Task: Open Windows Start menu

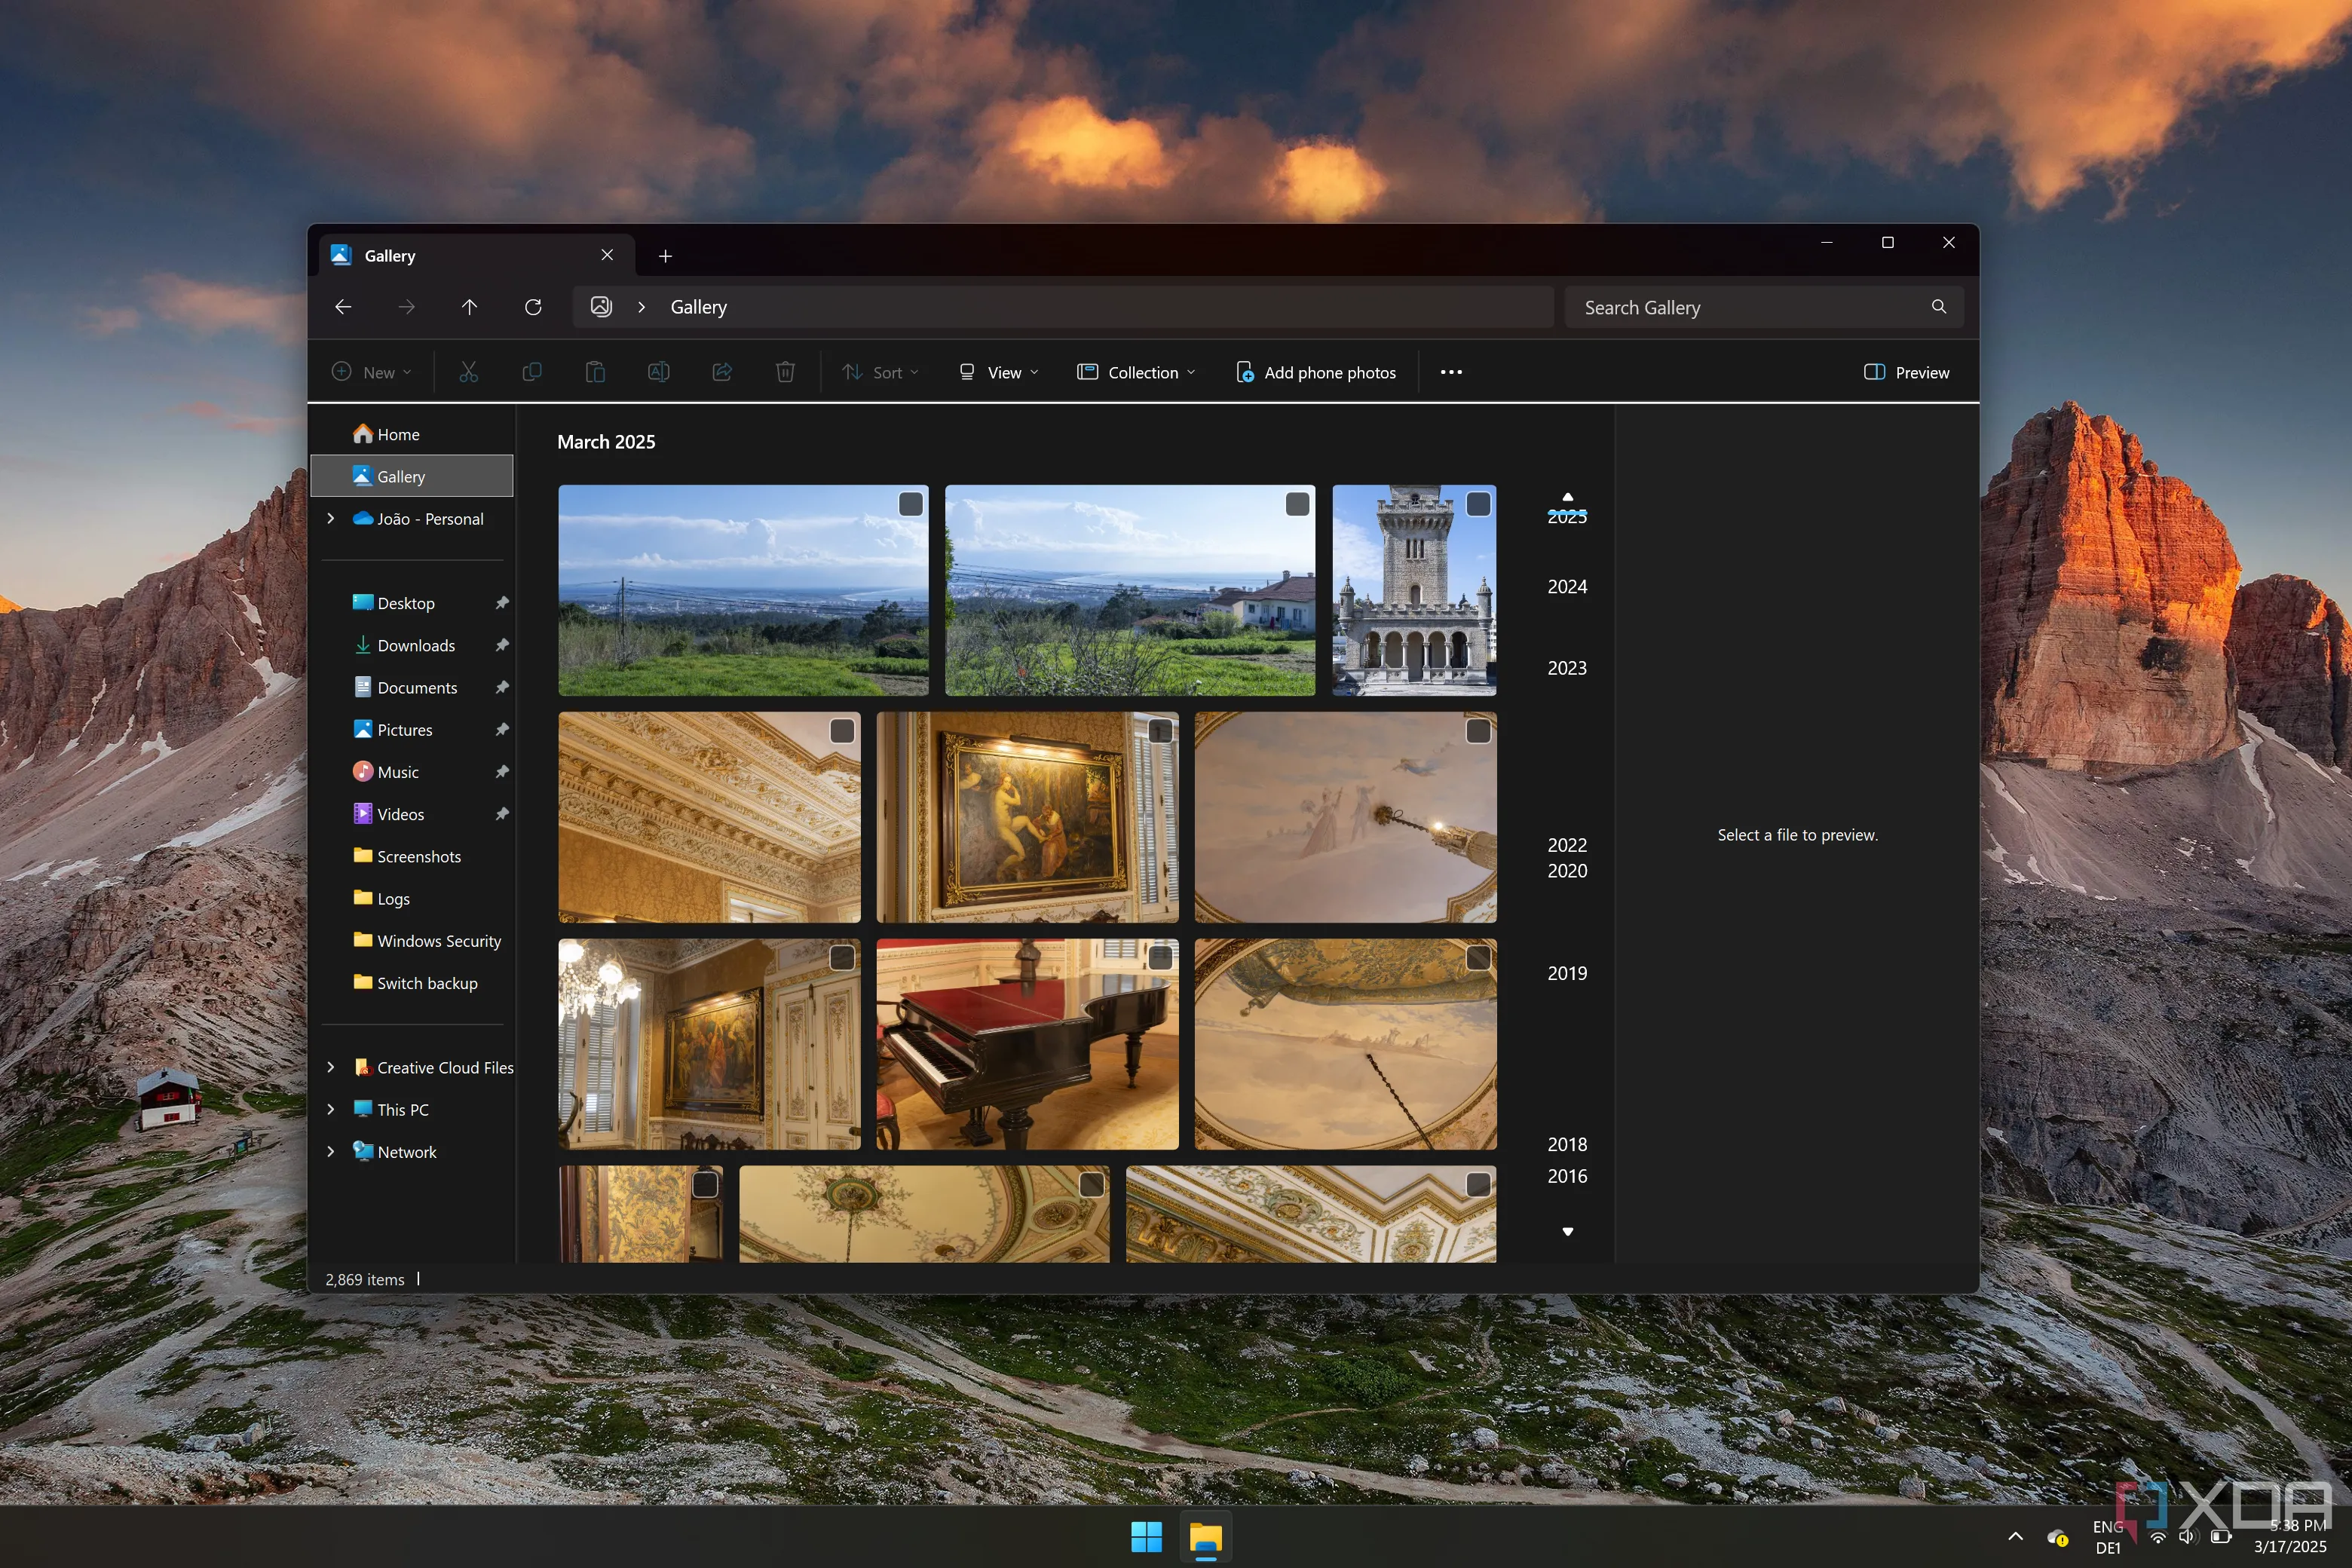Action: [1147, 1537]
